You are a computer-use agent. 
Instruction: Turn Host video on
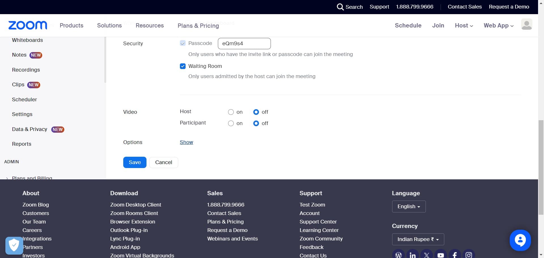click(231, 112)
